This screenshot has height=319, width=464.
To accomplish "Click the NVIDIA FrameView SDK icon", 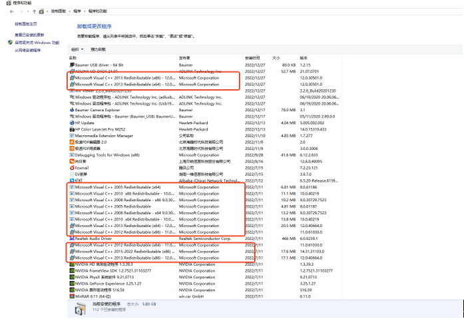I will (72, 271).
